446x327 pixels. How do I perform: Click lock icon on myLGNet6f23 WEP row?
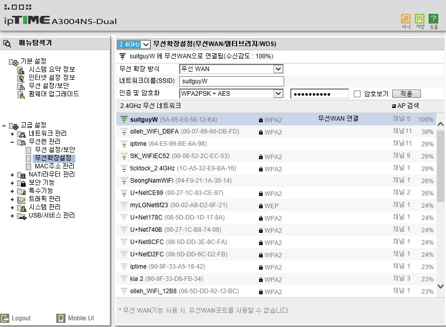click(261, 206)
